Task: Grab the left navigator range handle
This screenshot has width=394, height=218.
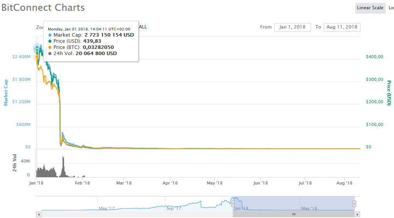Action: (x=233, y=204)
